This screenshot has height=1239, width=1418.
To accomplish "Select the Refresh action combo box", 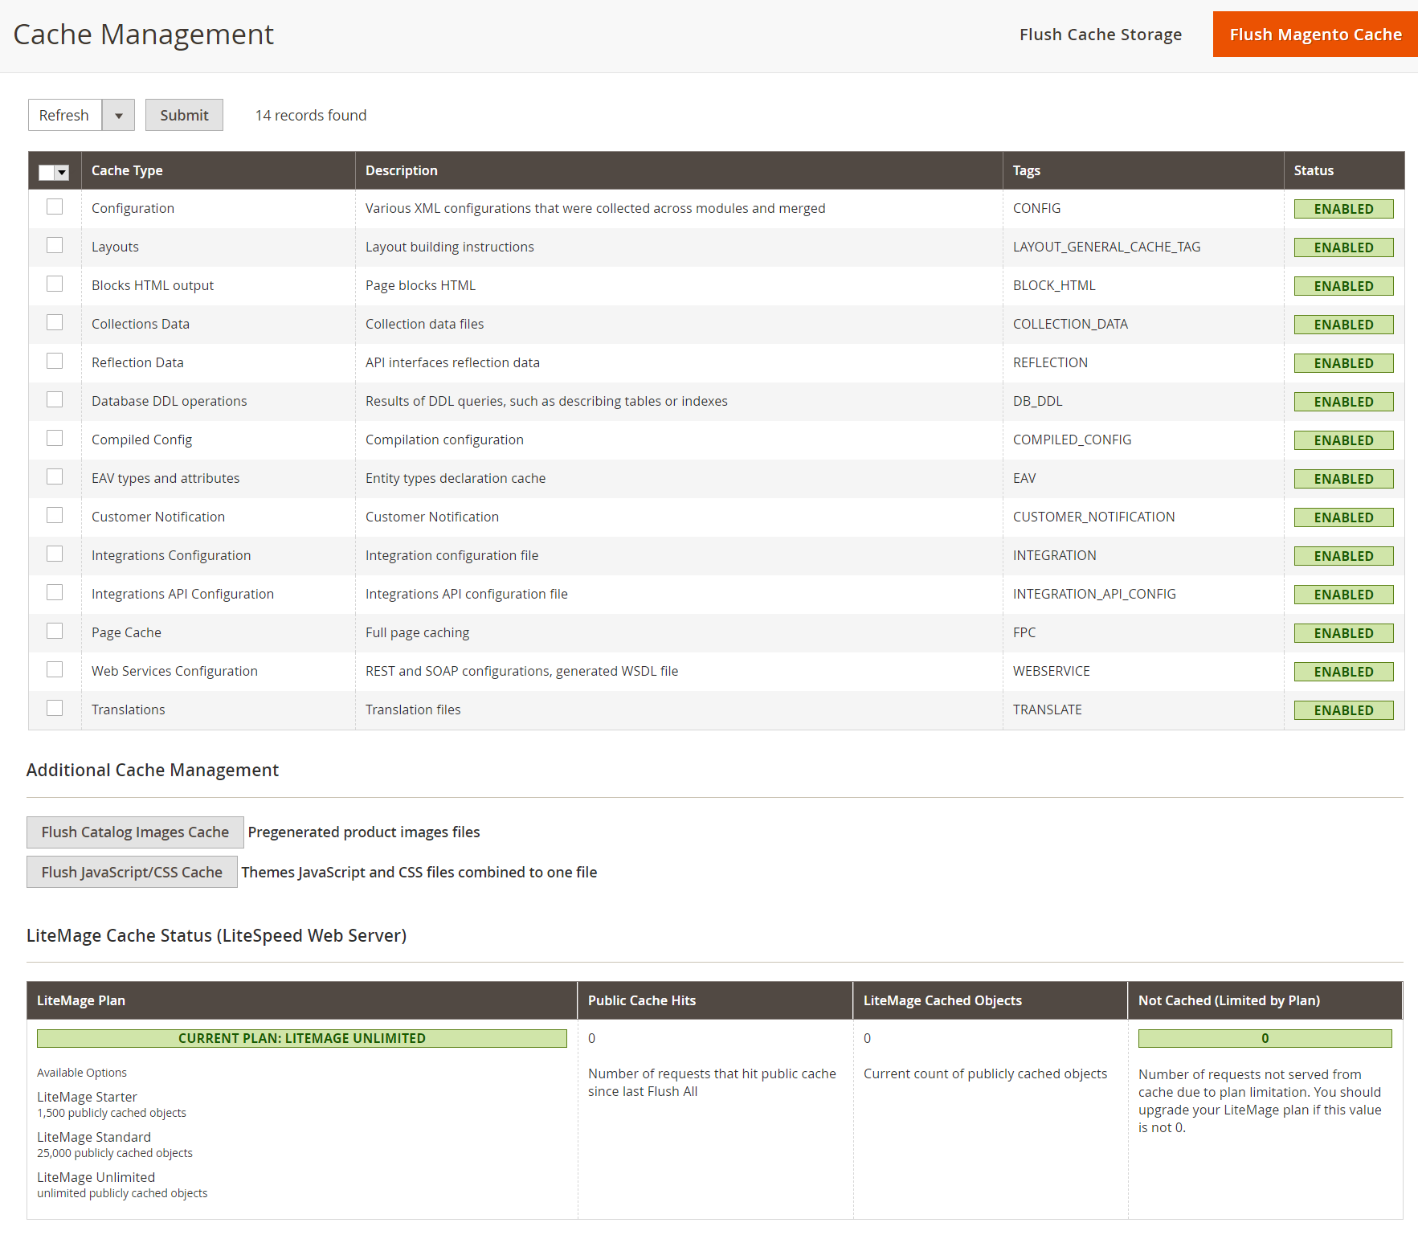I will [x=81, y=115].
